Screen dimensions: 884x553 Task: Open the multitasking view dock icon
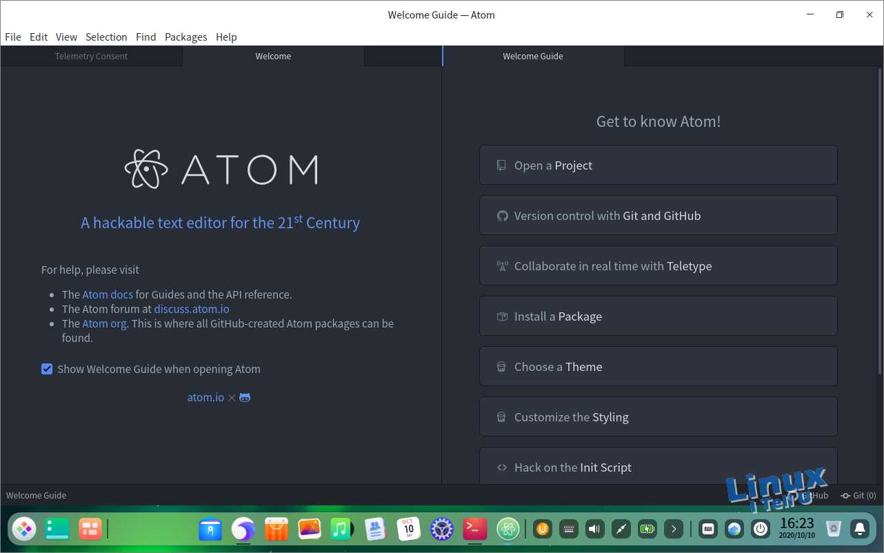point(90,529)
